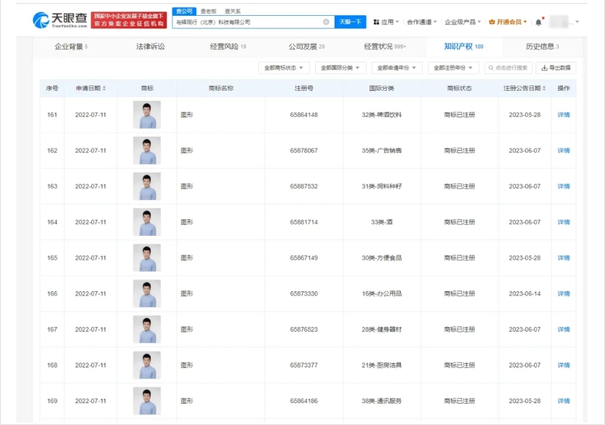Image resolution: width=605 pixels, height=425 pixels.
Task: Open the 企业背景 tab
Action: click(x=71, y=47)
